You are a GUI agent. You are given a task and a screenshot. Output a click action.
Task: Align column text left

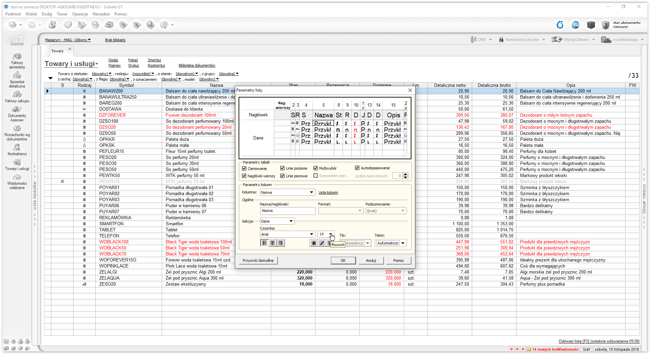tap(264, 243)
